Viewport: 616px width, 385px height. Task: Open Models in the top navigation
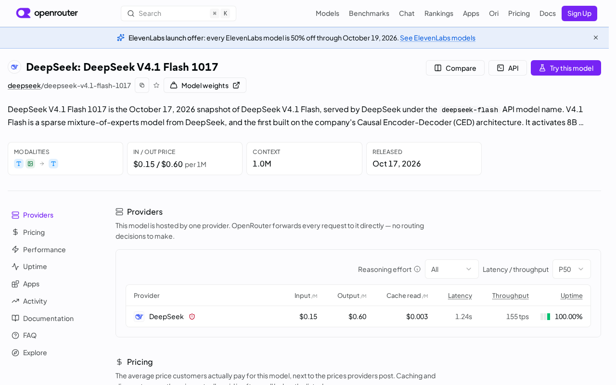[x=327, y=13]
